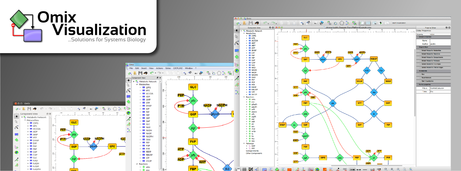The image size is (461, 171).
Task: Expand Default Values for Reactions in Property Editor
Action: coord(420,54)
